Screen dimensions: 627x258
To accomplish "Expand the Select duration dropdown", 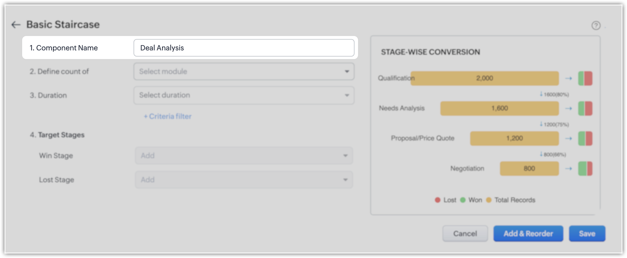I will 244,95.
